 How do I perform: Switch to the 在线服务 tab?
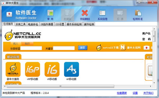(x=8, y=24)
